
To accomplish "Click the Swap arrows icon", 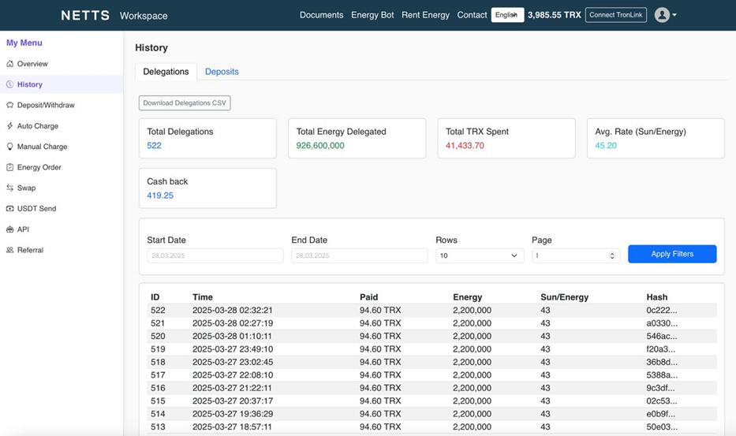I will tap(9, 188).
